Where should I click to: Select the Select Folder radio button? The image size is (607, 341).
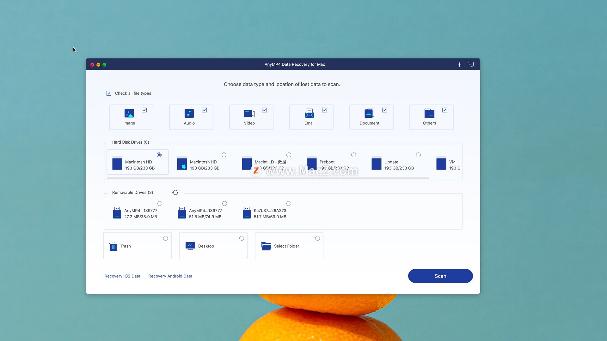coord(317,238)
